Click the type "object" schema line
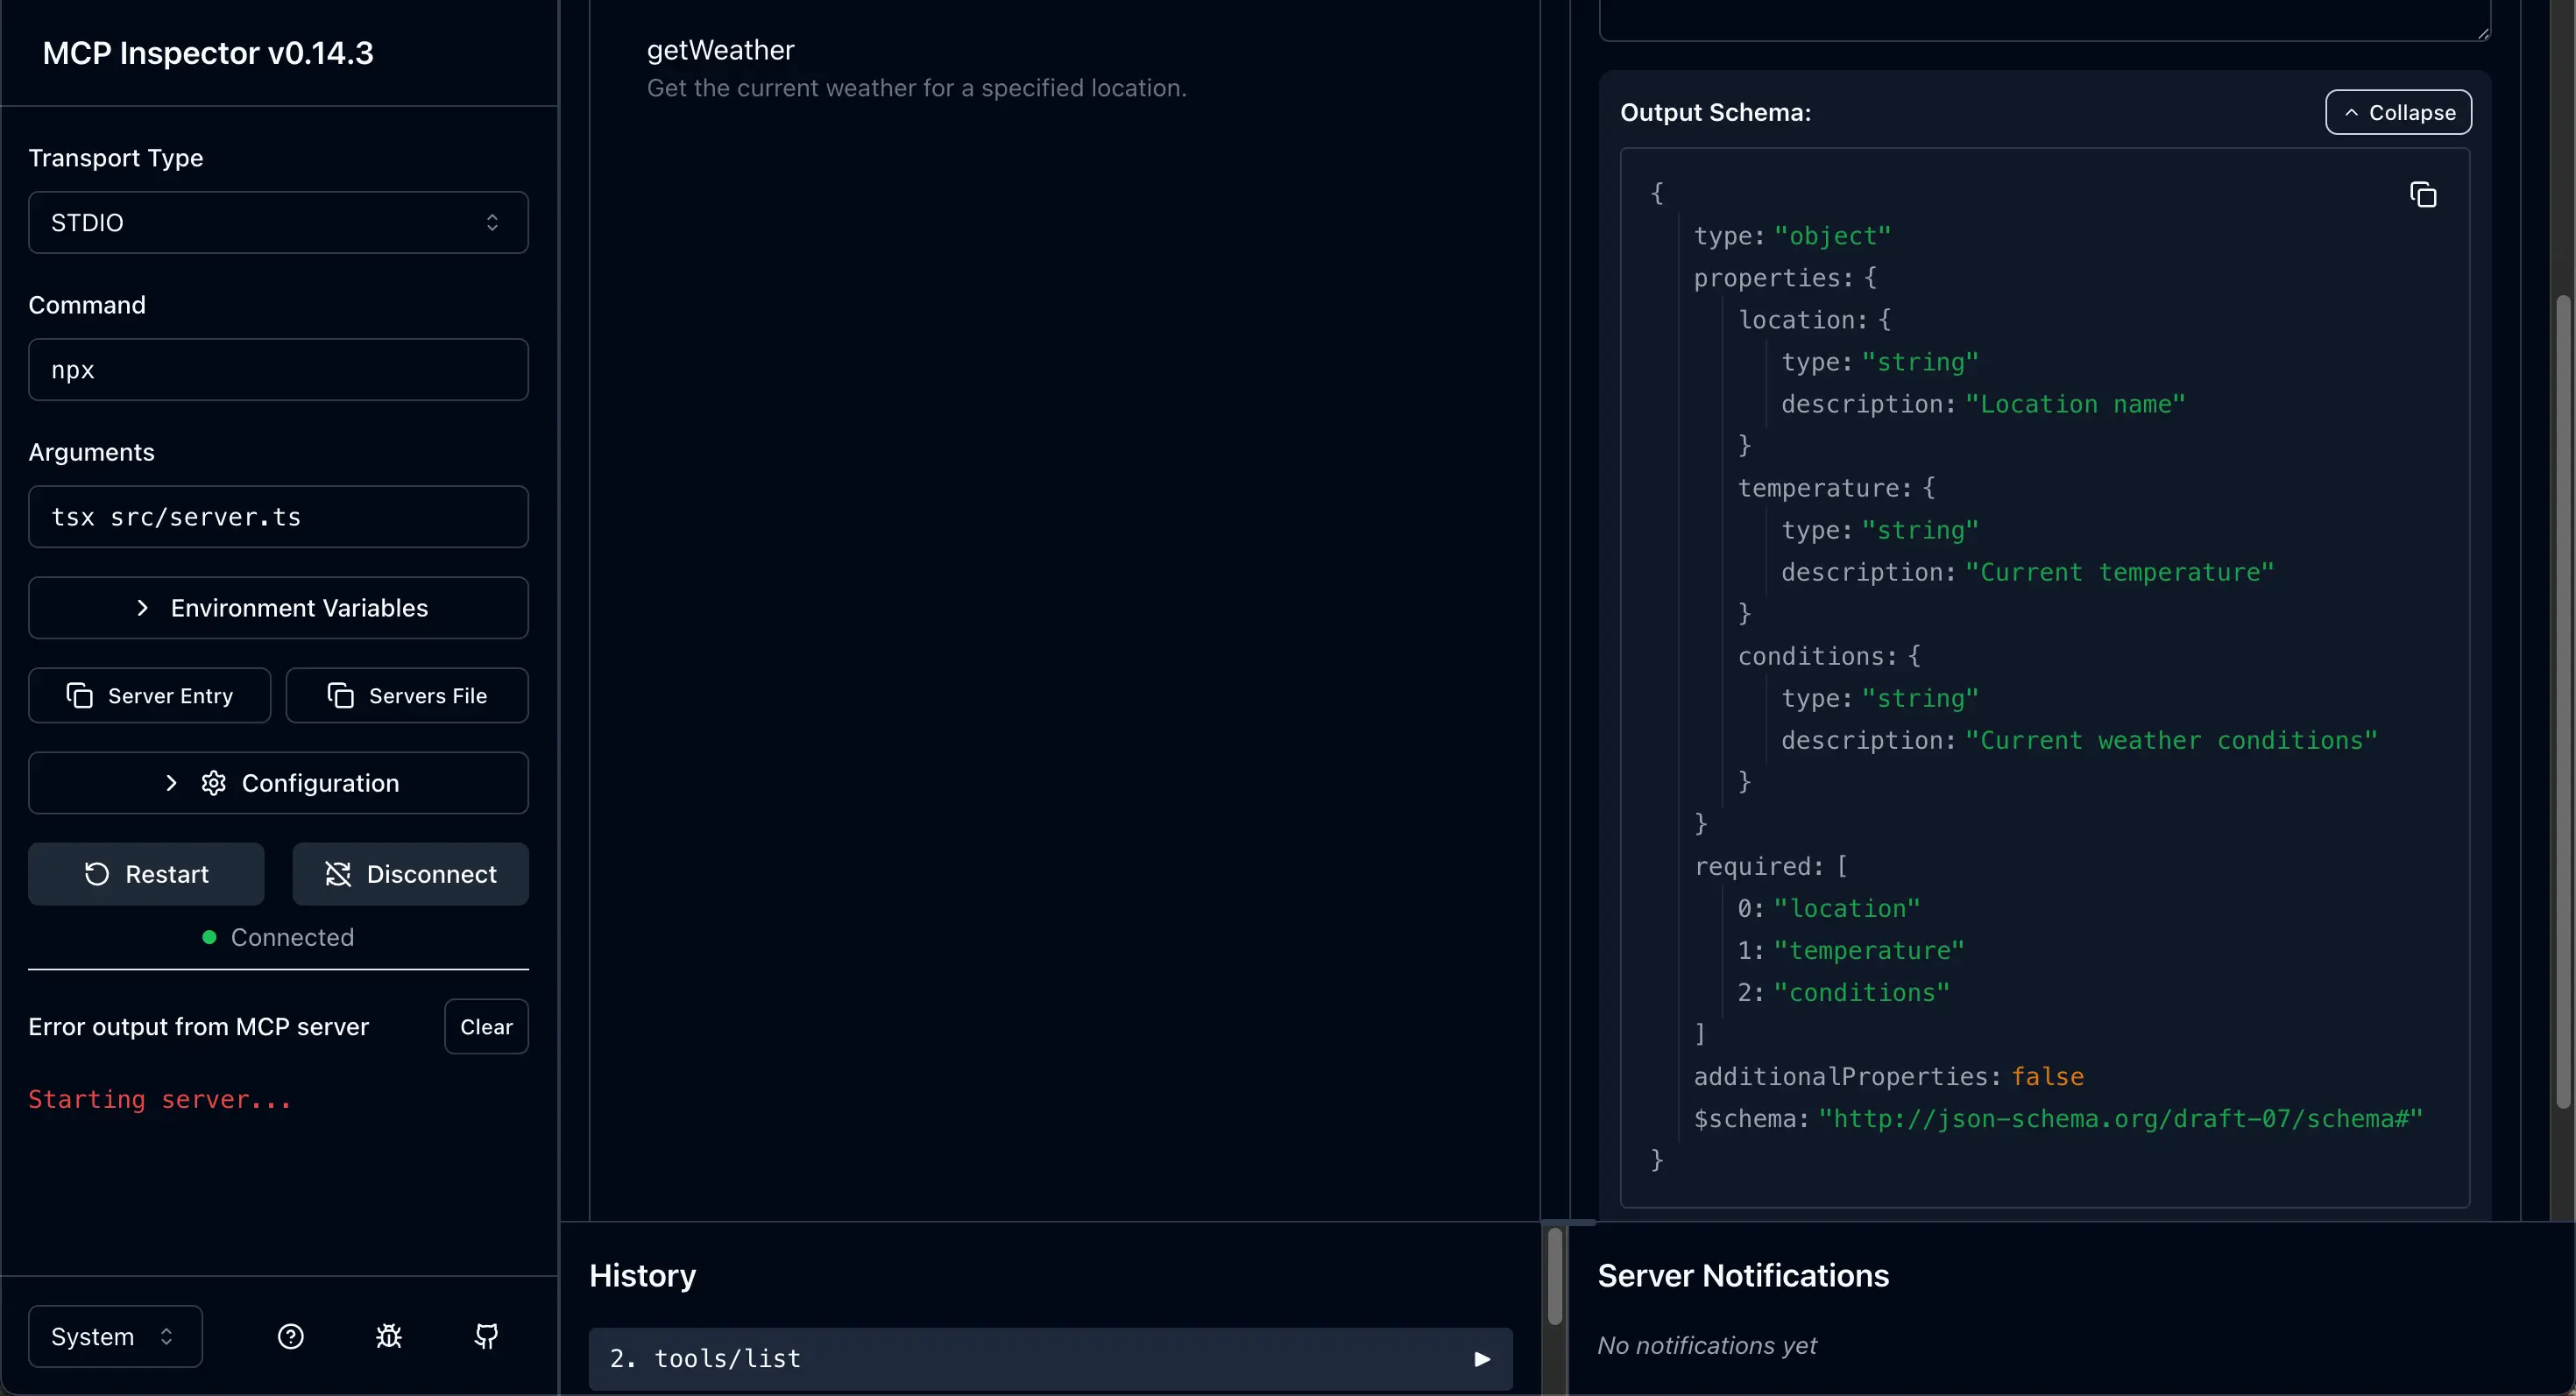The height and width of the screenshot is (1396, 2576). click(x=1792, y=236)
